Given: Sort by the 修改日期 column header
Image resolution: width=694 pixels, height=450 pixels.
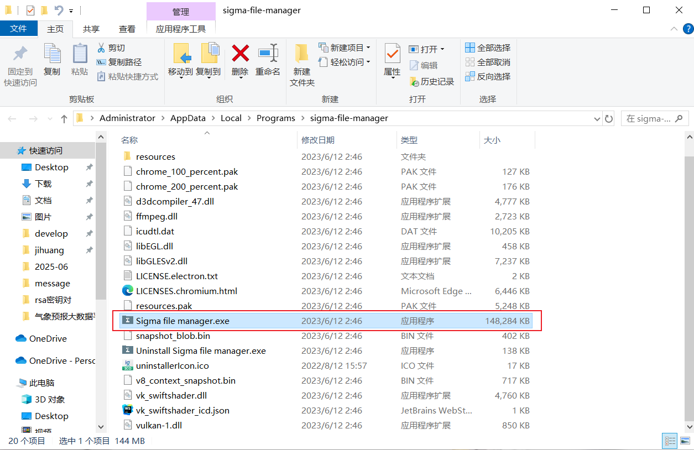Looking at the screenshot, I should click(318, 140).
